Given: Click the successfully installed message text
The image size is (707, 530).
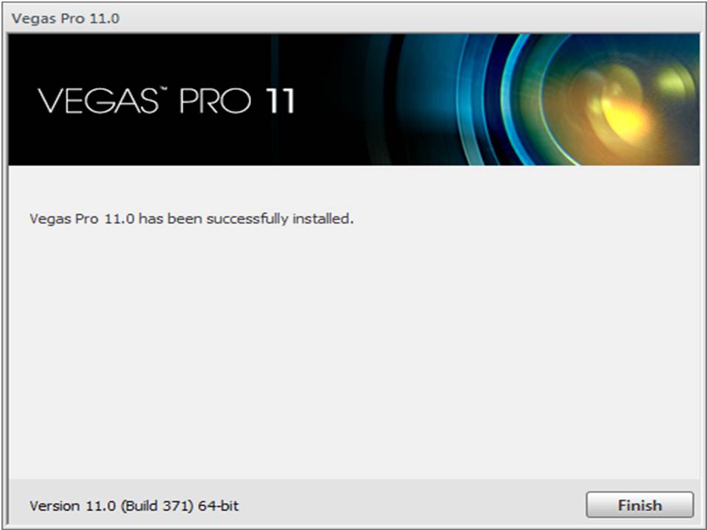Looking at the screenshot, I should pos(191,219).
